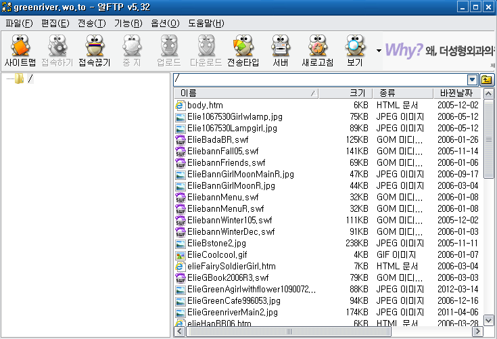Expand the remote path dropdown arrow
The height and width of the screenshot is (339, 497).
click(473, 80)
